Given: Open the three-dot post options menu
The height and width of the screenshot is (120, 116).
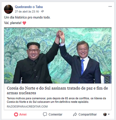Looking at the screenshot, I should point(110,7).
